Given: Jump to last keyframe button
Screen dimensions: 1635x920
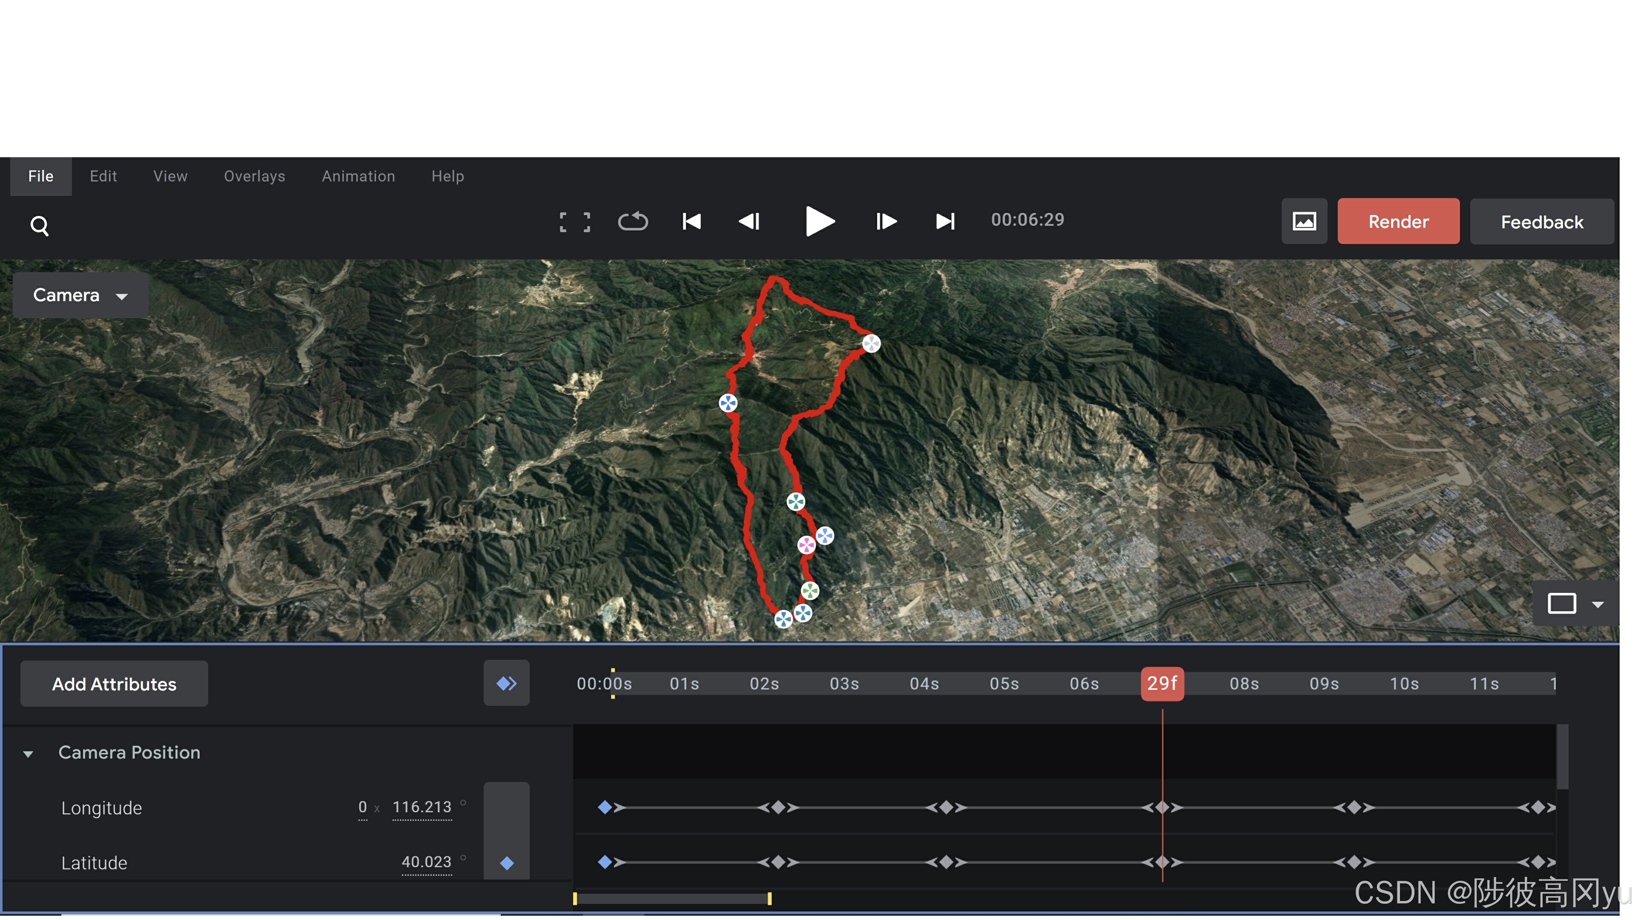Looking at the screenshot, I should pyautogui.click(x=945, y=221).
